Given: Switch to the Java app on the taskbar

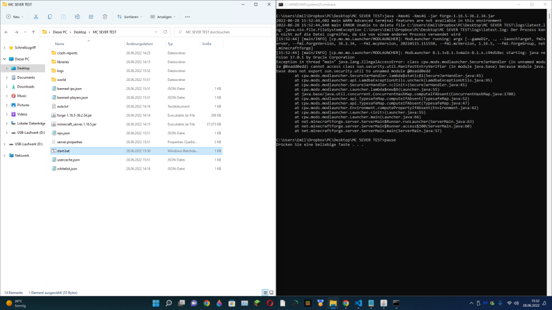Looking at the screenshot, I should (x=384, y=303).
